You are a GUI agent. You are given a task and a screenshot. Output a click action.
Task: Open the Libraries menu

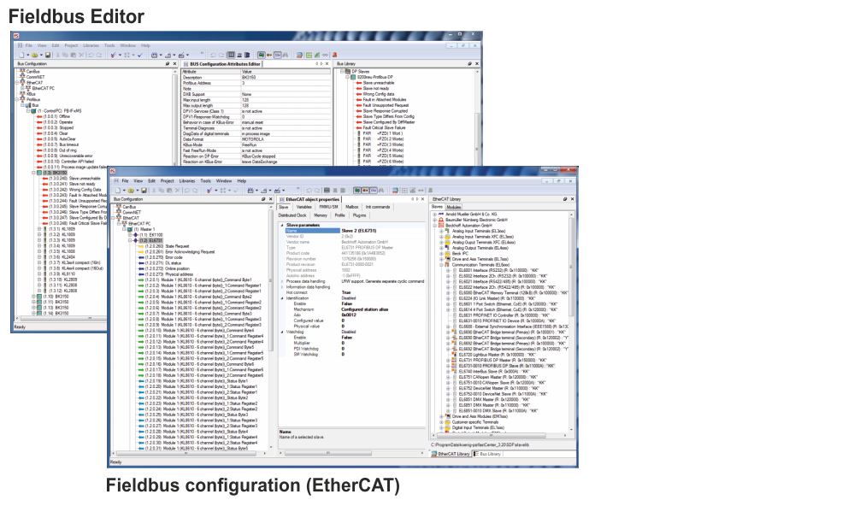tap(186, 181)
